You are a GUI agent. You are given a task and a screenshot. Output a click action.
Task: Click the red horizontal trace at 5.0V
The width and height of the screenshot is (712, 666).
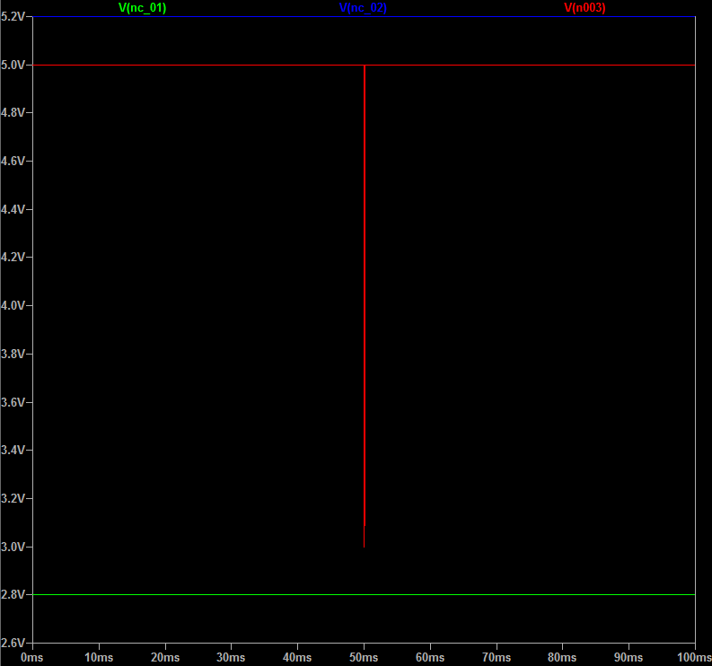pyautogui.click(x=198, y=65)
